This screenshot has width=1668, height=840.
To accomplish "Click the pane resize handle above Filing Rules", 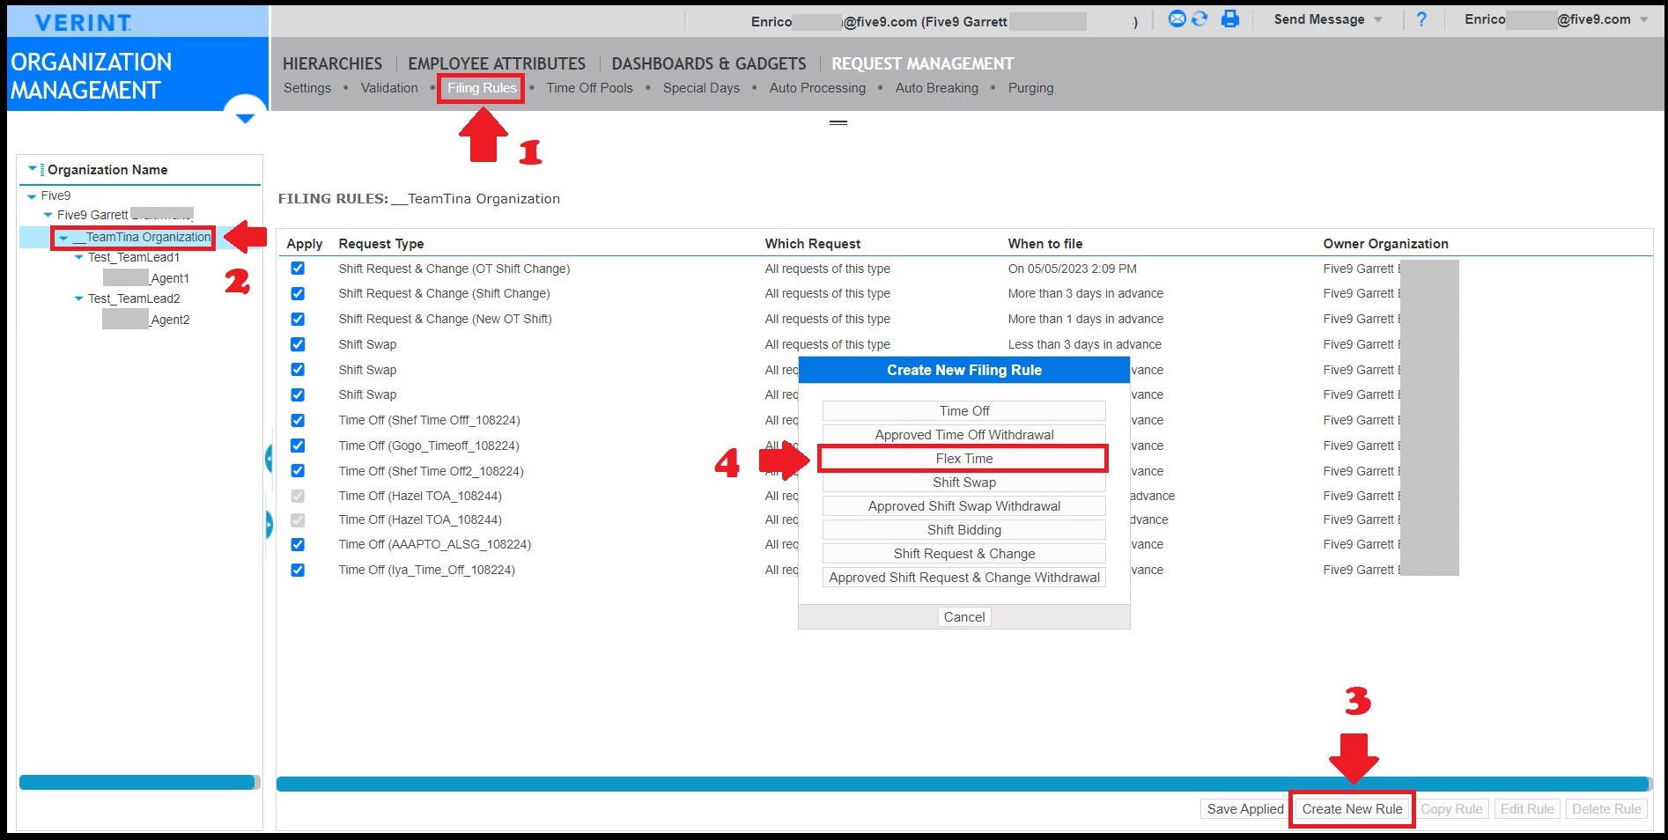I will [838, 122].
